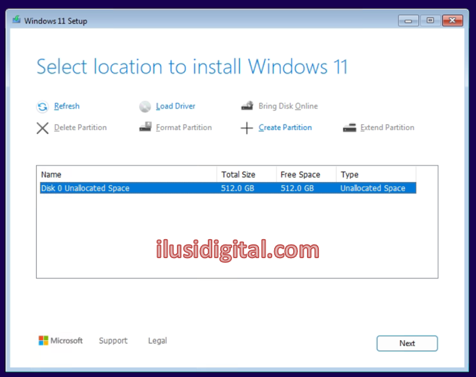Click the Refresh circular arrows icon
The image size is (476, 377).
(x=42, y=106)
